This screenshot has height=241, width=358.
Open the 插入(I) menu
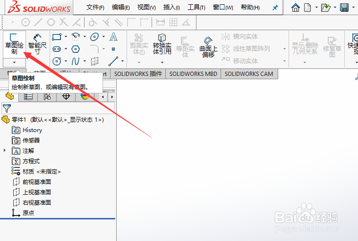pyautogui.click(x=171, y=8)
